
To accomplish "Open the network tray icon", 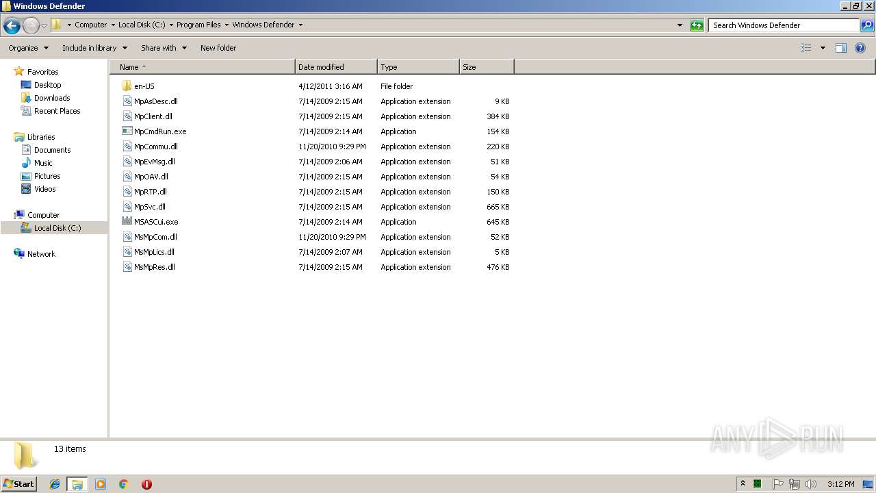I will tap(794, 484).
